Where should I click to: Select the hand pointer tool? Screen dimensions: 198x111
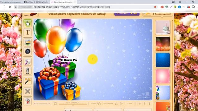pos(28,23)
